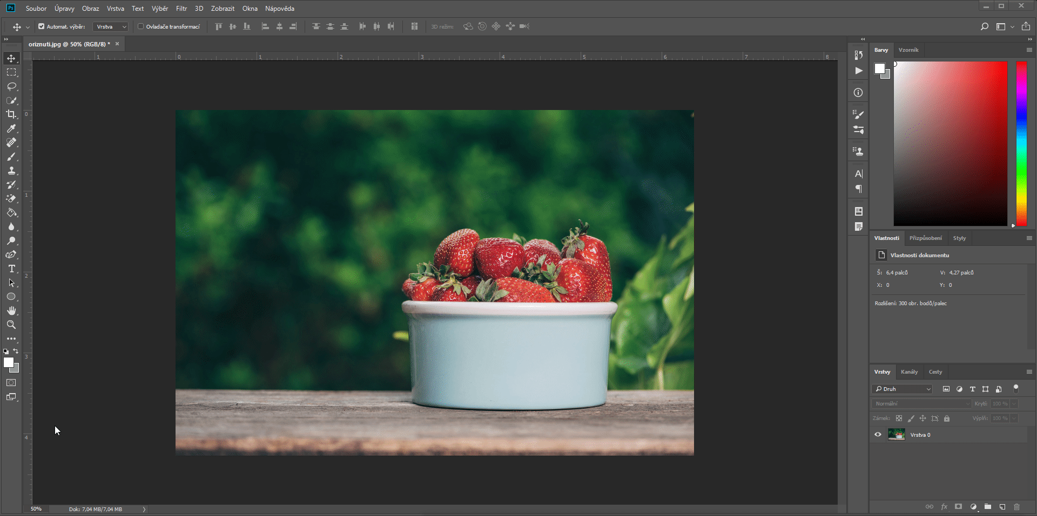Pick a hue on the color spectrum slider
The height and width of the screenshot is (516, 1037).
[1021, 144]
